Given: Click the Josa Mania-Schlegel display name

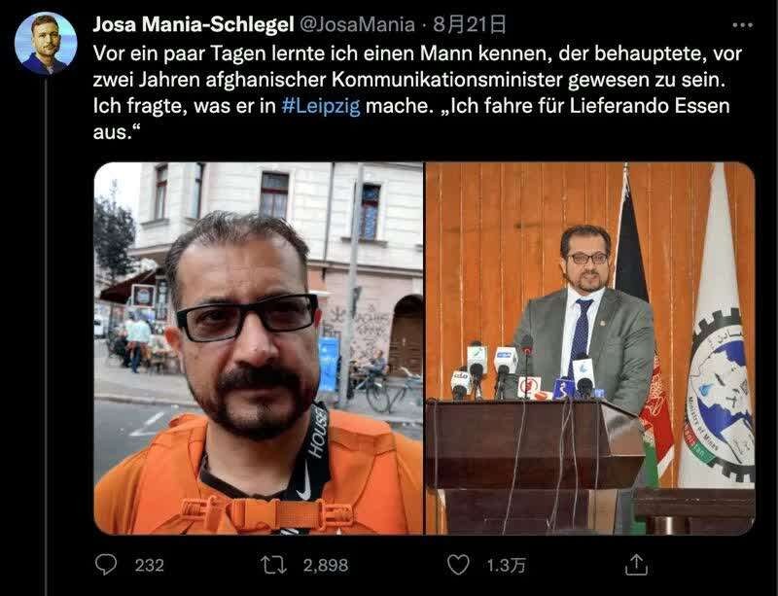Looking at the screenshot, I should coord(194,24).
